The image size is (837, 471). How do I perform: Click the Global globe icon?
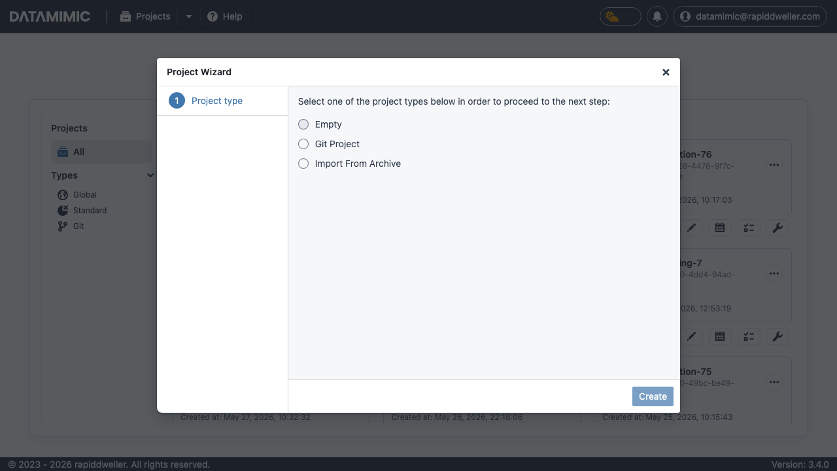pos(63,195)
